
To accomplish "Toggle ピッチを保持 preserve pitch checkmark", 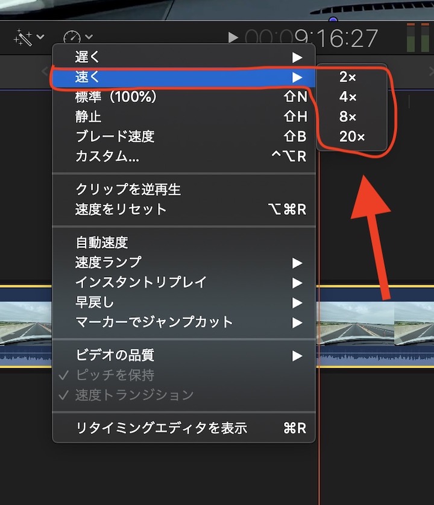I will [x=184, y=375].
